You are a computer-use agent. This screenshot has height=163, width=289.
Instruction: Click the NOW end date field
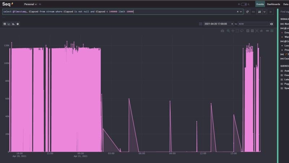pyautogui.click(x=253, y=24)
